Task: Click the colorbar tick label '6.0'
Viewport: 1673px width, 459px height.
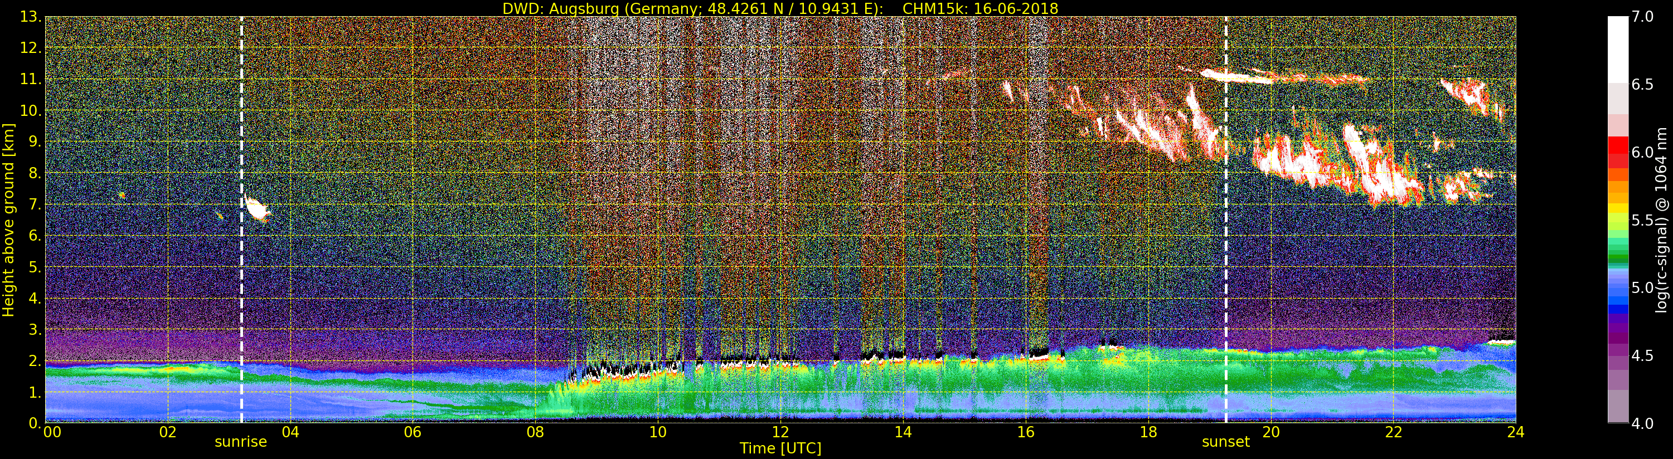Action: 1642,153
